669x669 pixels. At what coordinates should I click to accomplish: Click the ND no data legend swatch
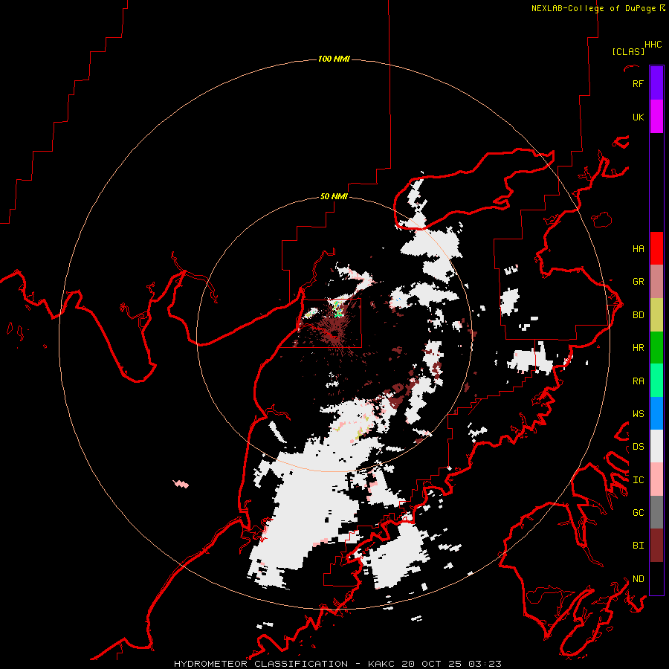coord(656,578)
